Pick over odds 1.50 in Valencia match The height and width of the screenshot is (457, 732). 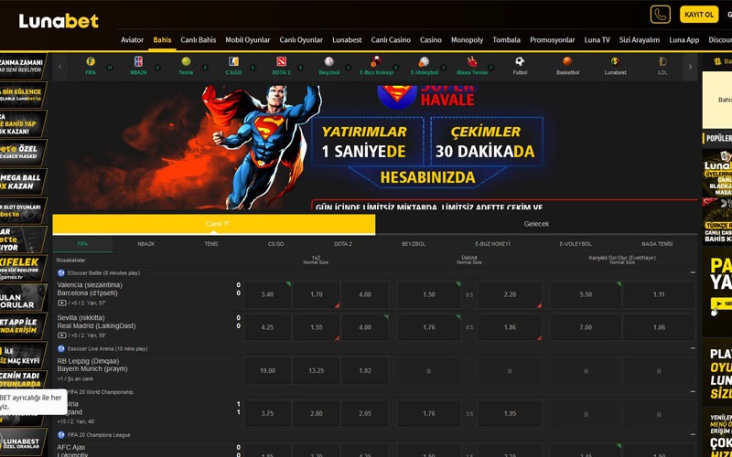point(429,294)
